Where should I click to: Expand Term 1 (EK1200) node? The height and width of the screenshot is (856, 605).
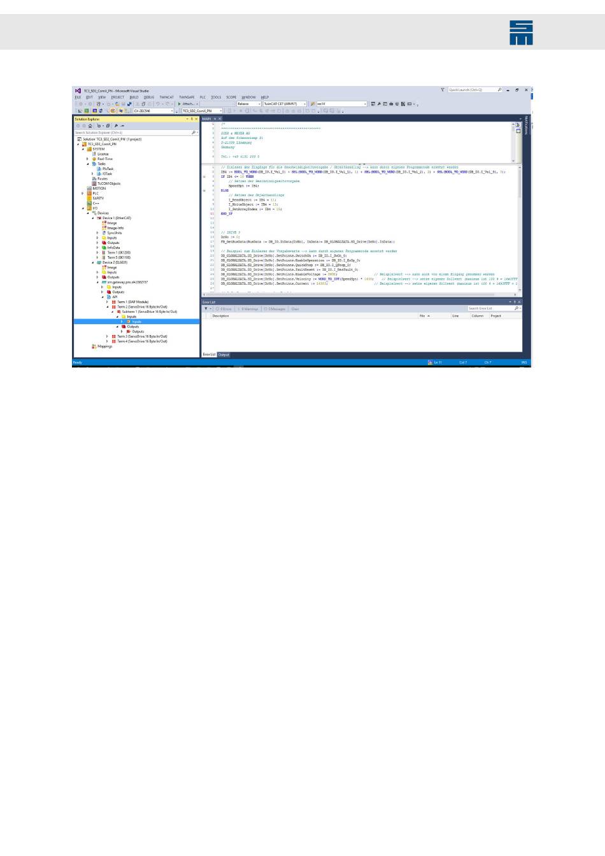tap(98, 253)
